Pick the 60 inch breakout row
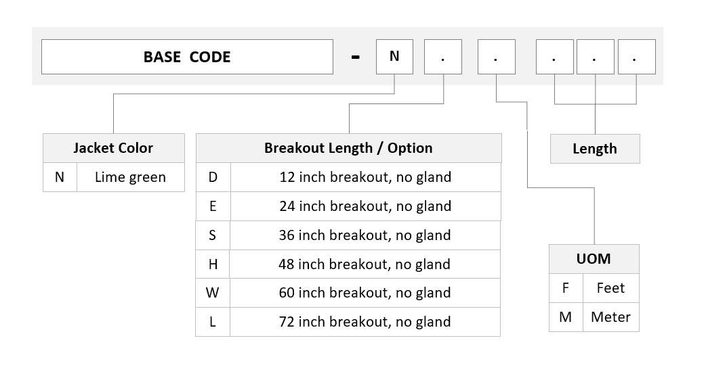Screen dimensions: 706x378 [x=348, y=293]
